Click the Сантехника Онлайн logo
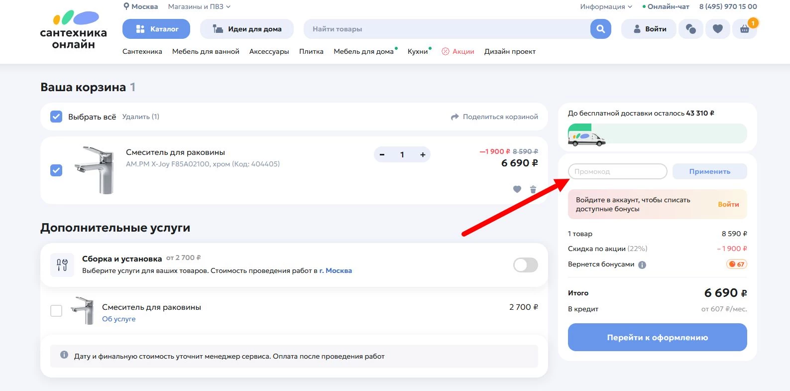The height and width of the screenshot is (391, 790). [74, 30]
